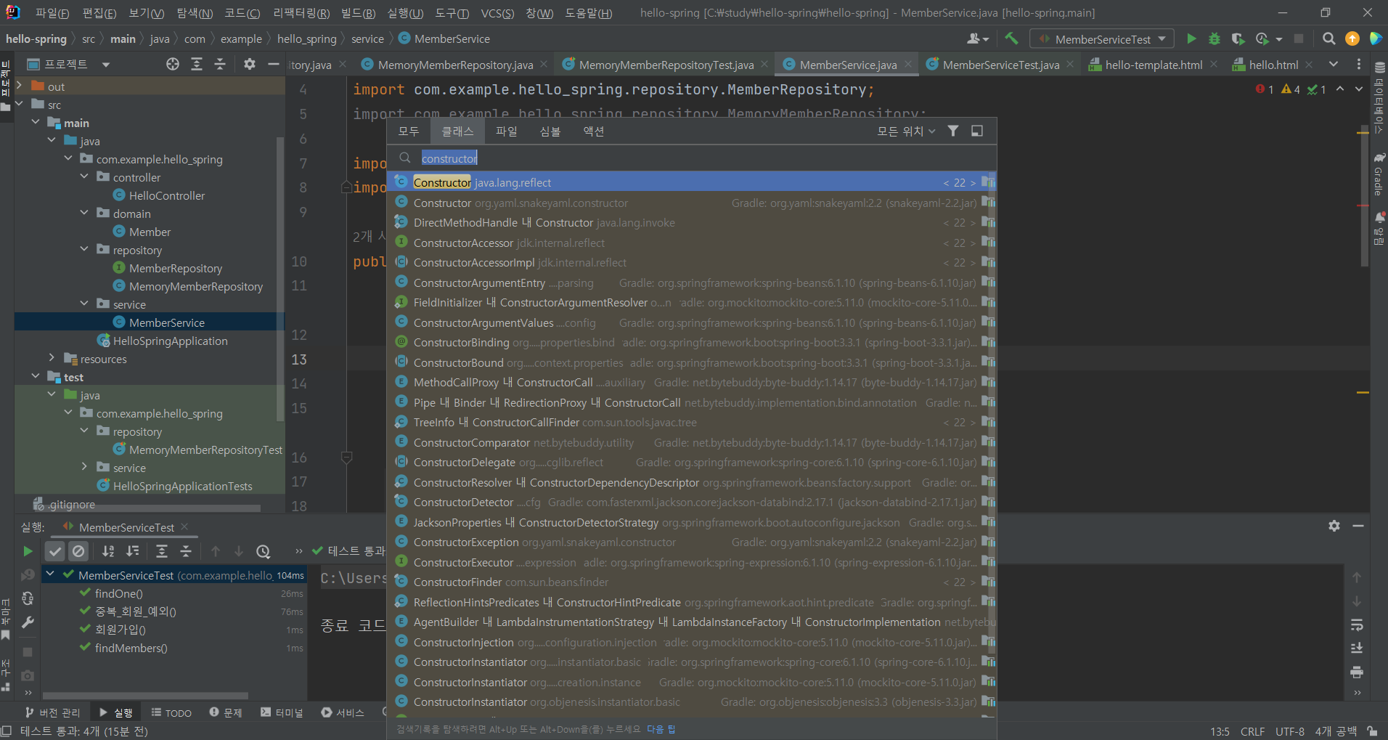This screenshot has height=740, width=1388.
Task: Click the print icon in console gutter
Action: click(x=1357, y=672)
